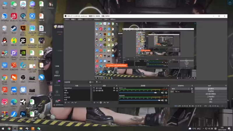Open CapCut (剪映) desktop shortcut
This screenshot has height=131, width=233.
point(23,42)
